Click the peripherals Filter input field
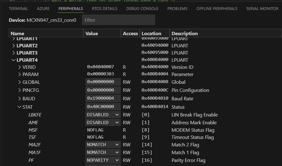282x166 pixels. pos(118,20)
